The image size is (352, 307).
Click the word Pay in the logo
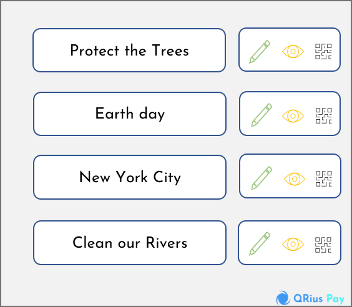pyautogui.click(x=336, y=300)
